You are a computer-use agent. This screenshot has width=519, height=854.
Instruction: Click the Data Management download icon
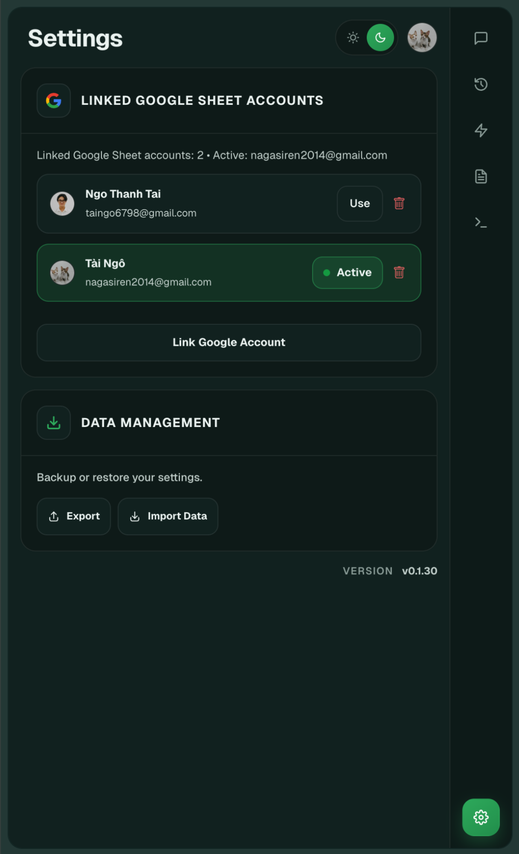(54, 423)
